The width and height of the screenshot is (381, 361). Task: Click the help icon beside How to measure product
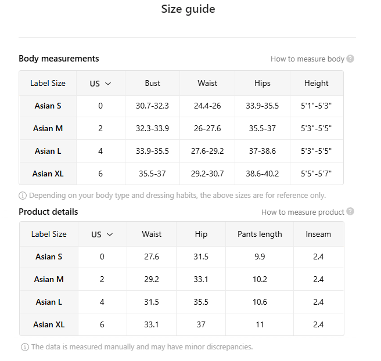click(350, 212)
